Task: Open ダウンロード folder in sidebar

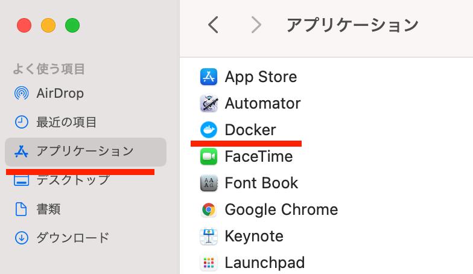Action: pos(72,238)
